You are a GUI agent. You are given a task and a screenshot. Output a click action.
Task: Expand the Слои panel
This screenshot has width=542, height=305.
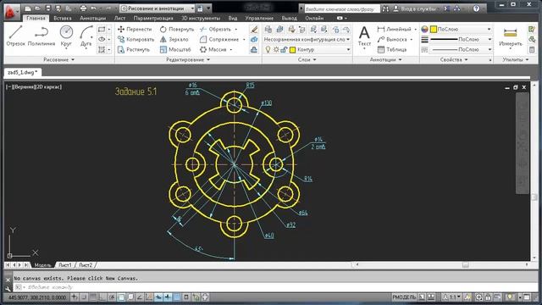307,59
